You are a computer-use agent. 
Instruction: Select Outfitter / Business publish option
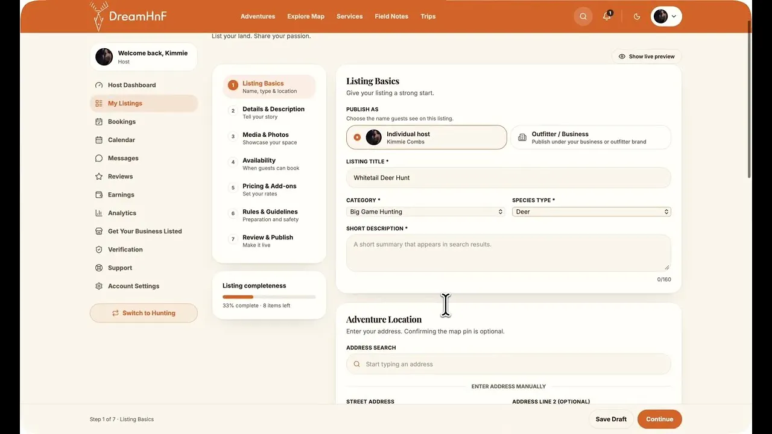pyautogui.click(x=591, y=137)
